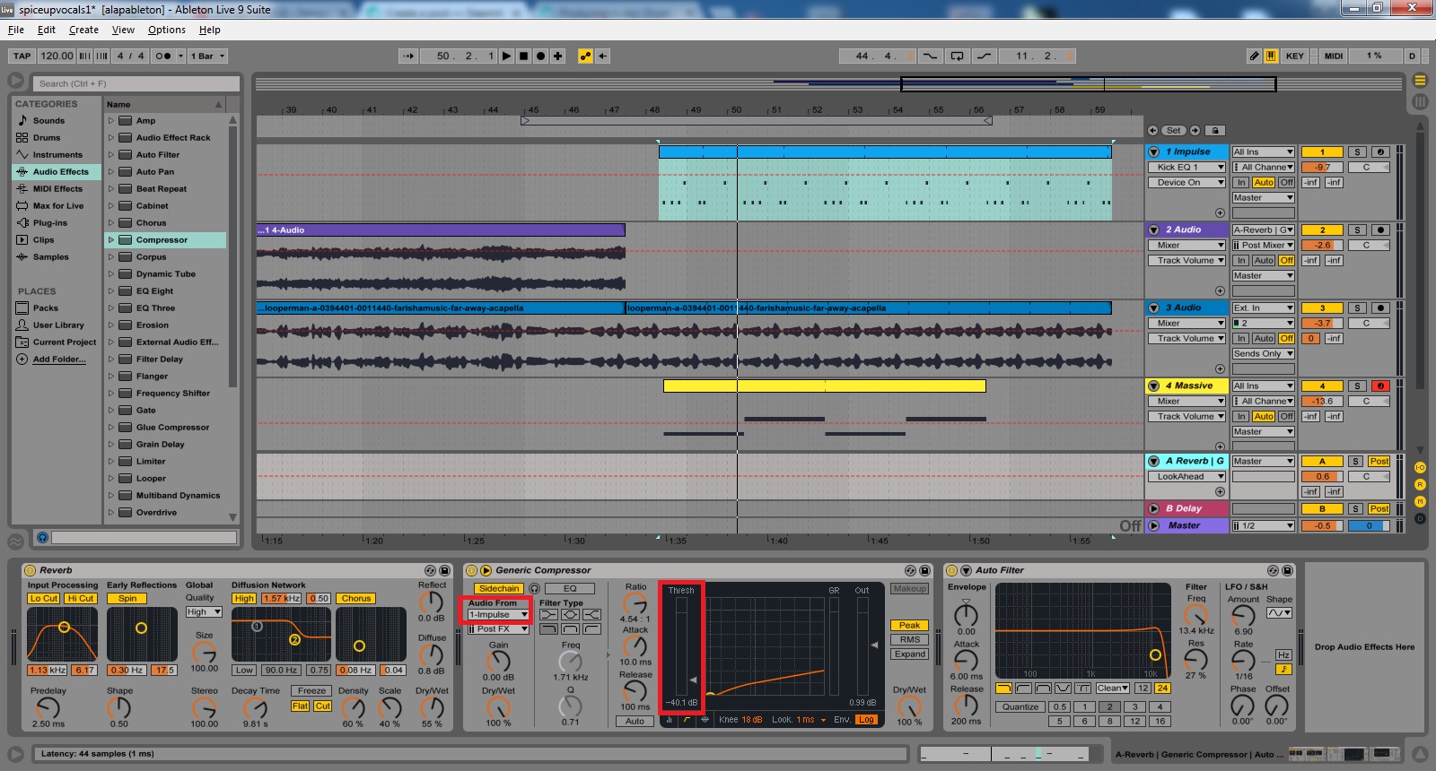Toggle Reverb Hi Cut filter
The height and width of the screenshot is (771, 1436).
(x=80, y=599)
